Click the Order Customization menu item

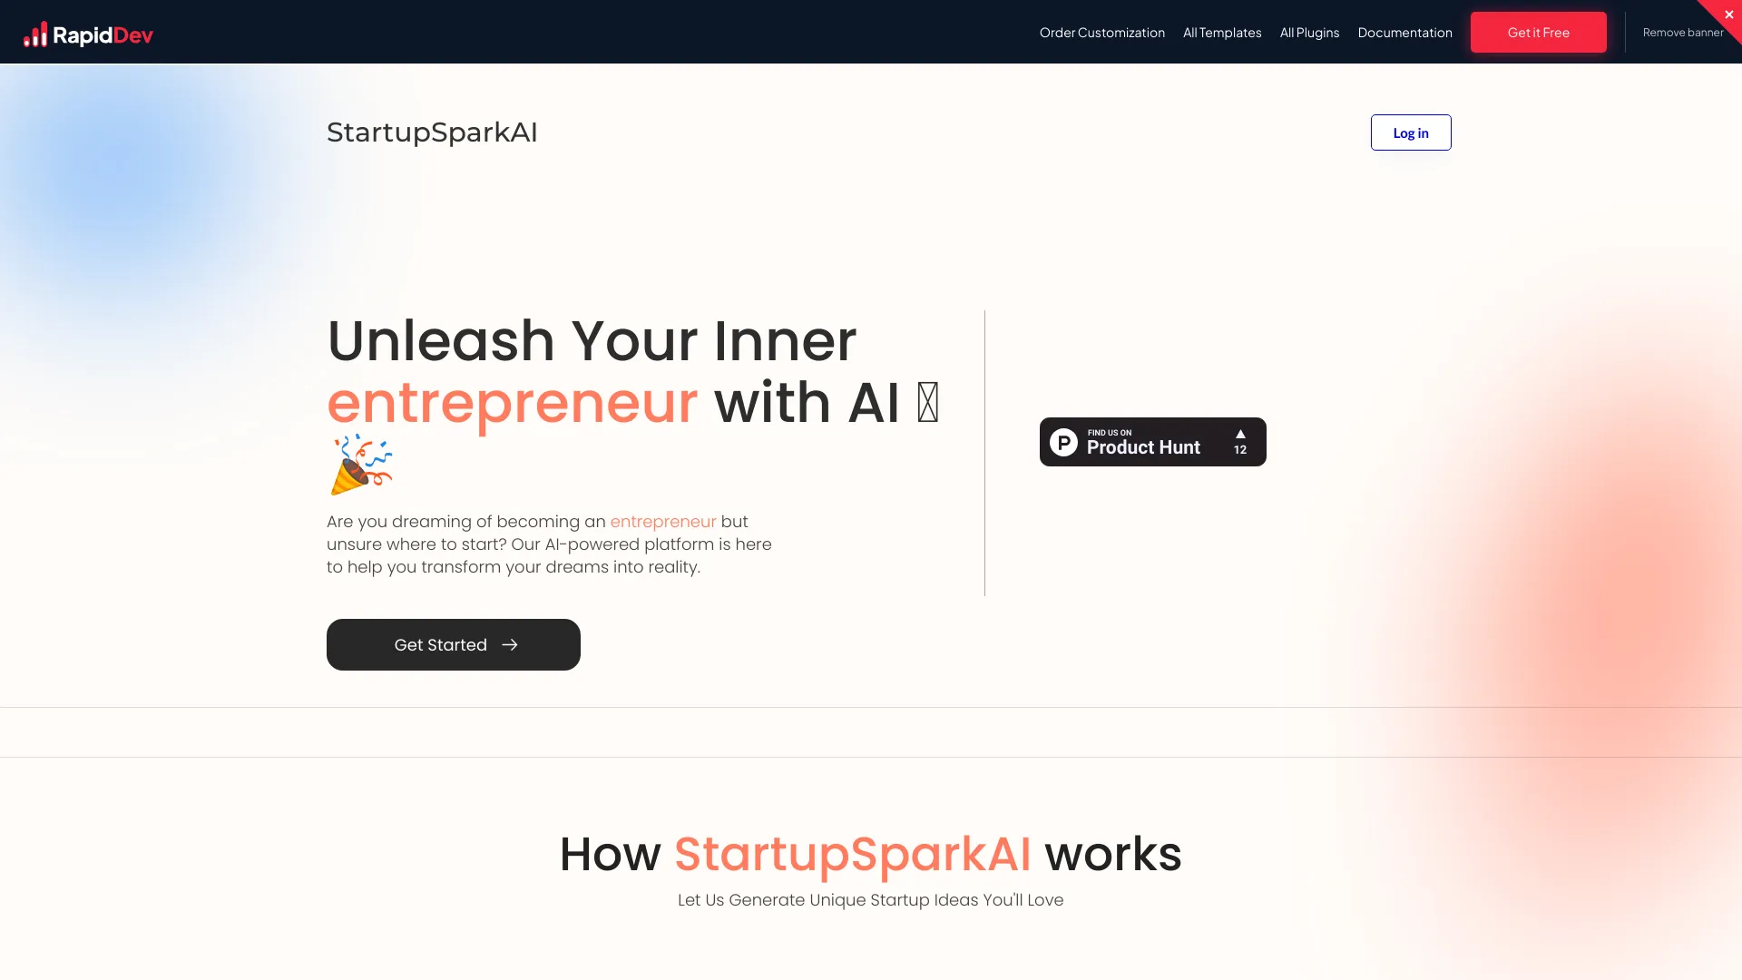pos(1102,33)
